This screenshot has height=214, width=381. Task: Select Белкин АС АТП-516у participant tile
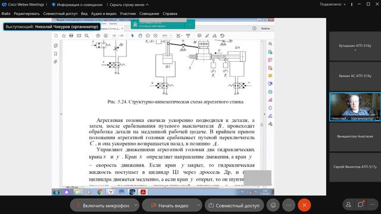click(355, 76)
